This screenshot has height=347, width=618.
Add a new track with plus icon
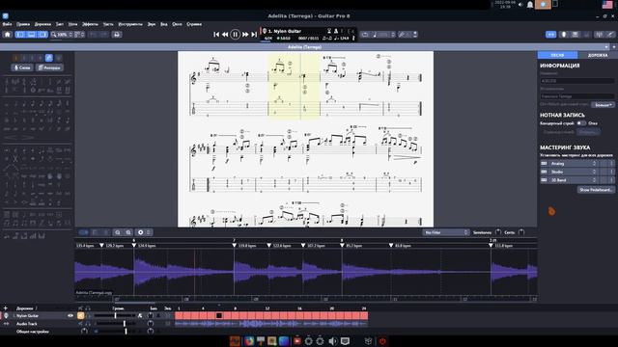[5, 308]
